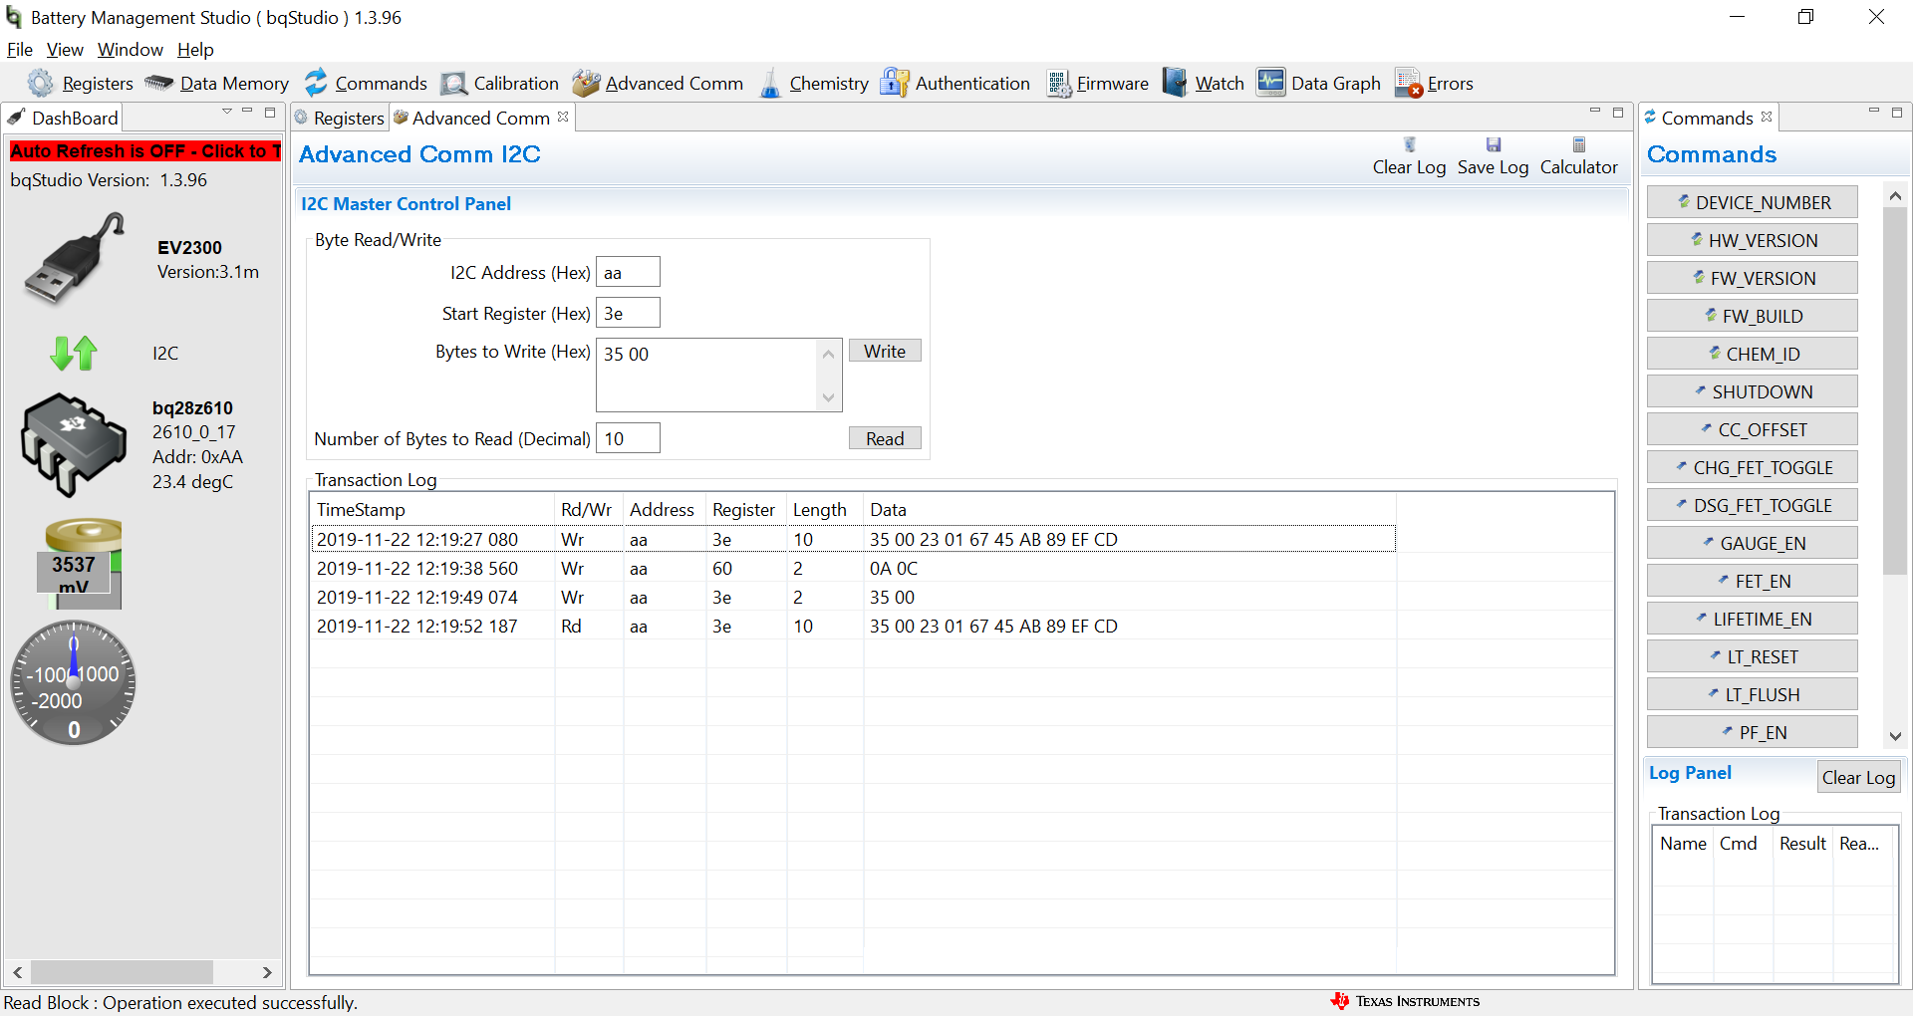Image resolution: width=1913 pixels, height=1016 pixels.
Task: Send the FW_BUILD command
Action: click(1753, 316)
